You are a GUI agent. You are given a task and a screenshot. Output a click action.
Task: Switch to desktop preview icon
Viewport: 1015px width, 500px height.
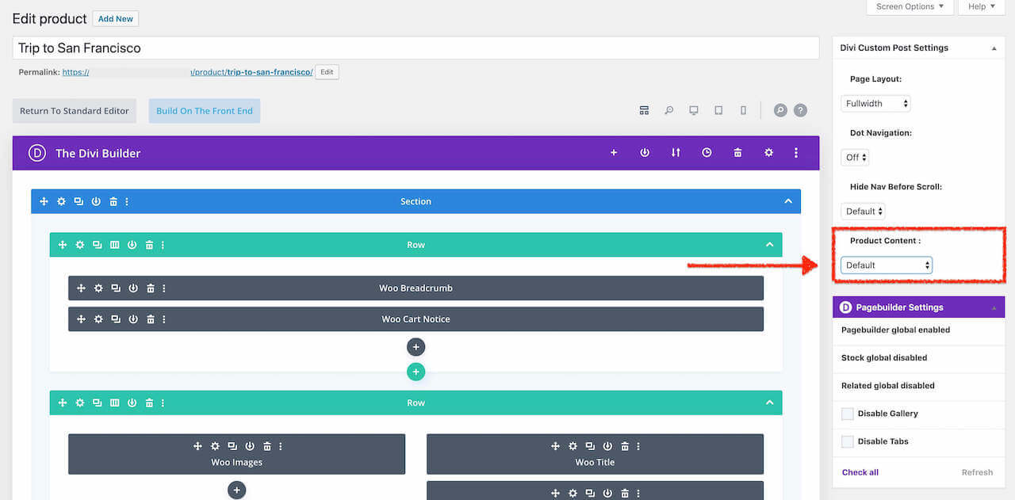(x=694, y=111)
